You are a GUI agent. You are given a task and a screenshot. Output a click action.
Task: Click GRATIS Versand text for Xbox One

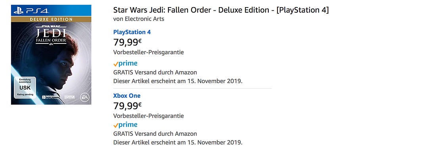pyautogui.click(x=155, y=134)
